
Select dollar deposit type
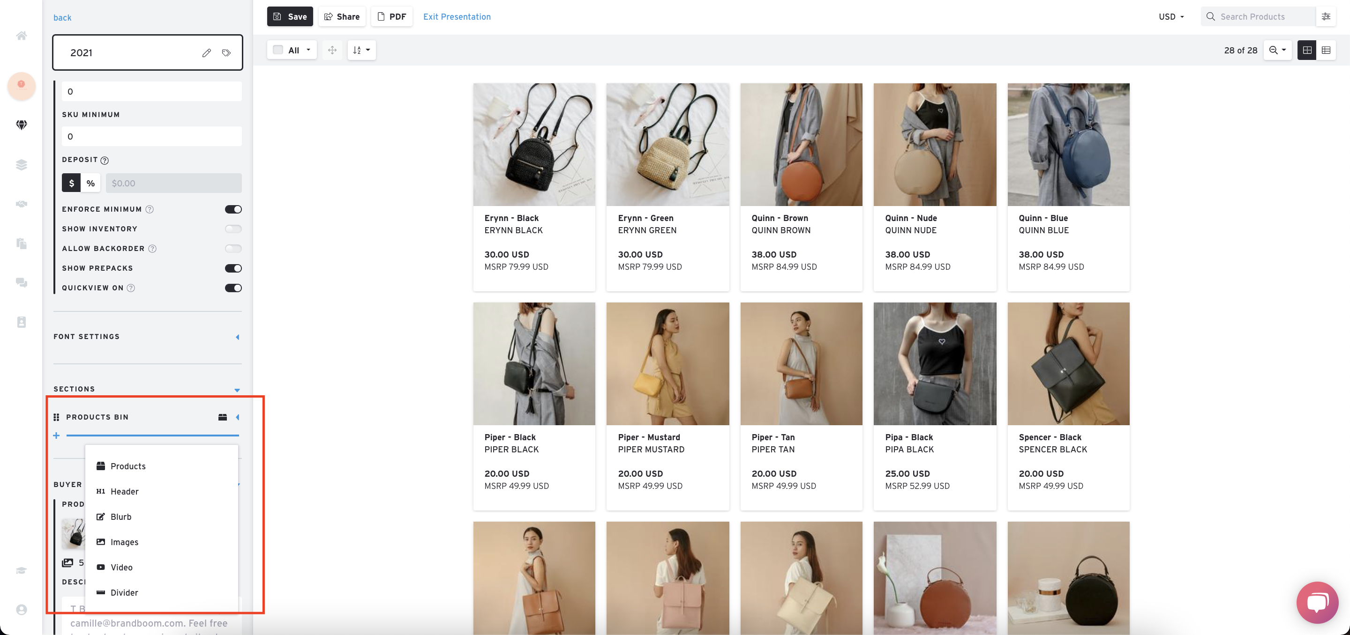click(72, 183)
